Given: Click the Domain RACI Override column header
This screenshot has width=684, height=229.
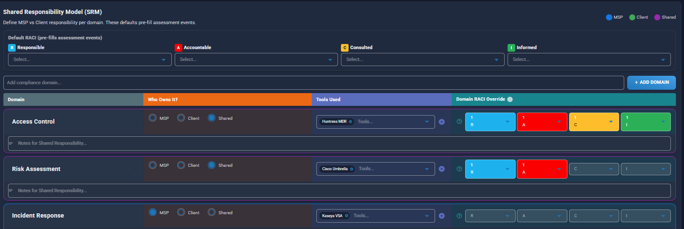Looking at the screenshot, I should (564, 99).
